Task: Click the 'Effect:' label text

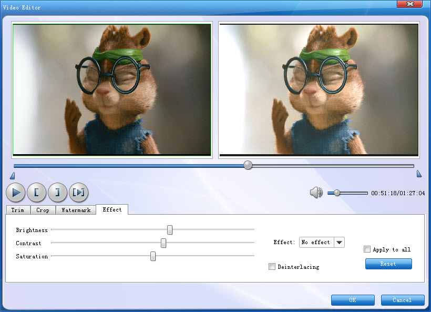Action: click(284, 242)
